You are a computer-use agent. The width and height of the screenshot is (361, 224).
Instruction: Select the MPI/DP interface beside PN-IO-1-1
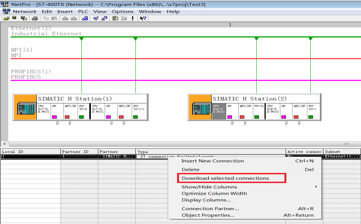click(125, 111)
